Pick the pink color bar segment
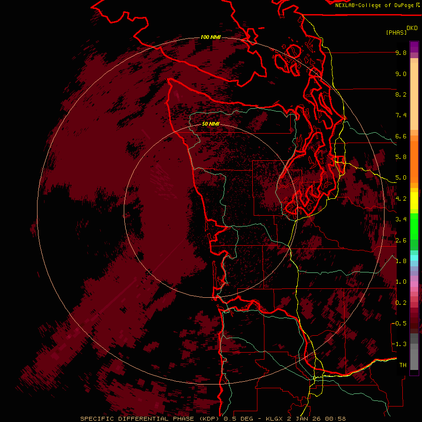 pyautogui.click(x=414, y=284)
